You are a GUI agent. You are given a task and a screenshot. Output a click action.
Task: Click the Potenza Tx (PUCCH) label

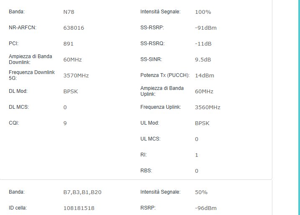165,75
